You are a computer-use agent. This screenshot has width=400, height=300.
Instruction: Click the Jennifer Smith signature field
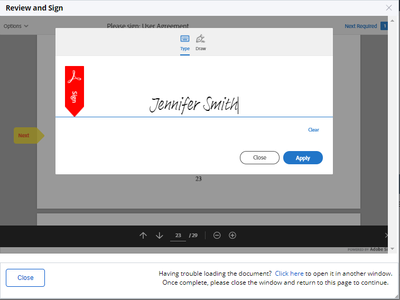click(x=193, y=105)
